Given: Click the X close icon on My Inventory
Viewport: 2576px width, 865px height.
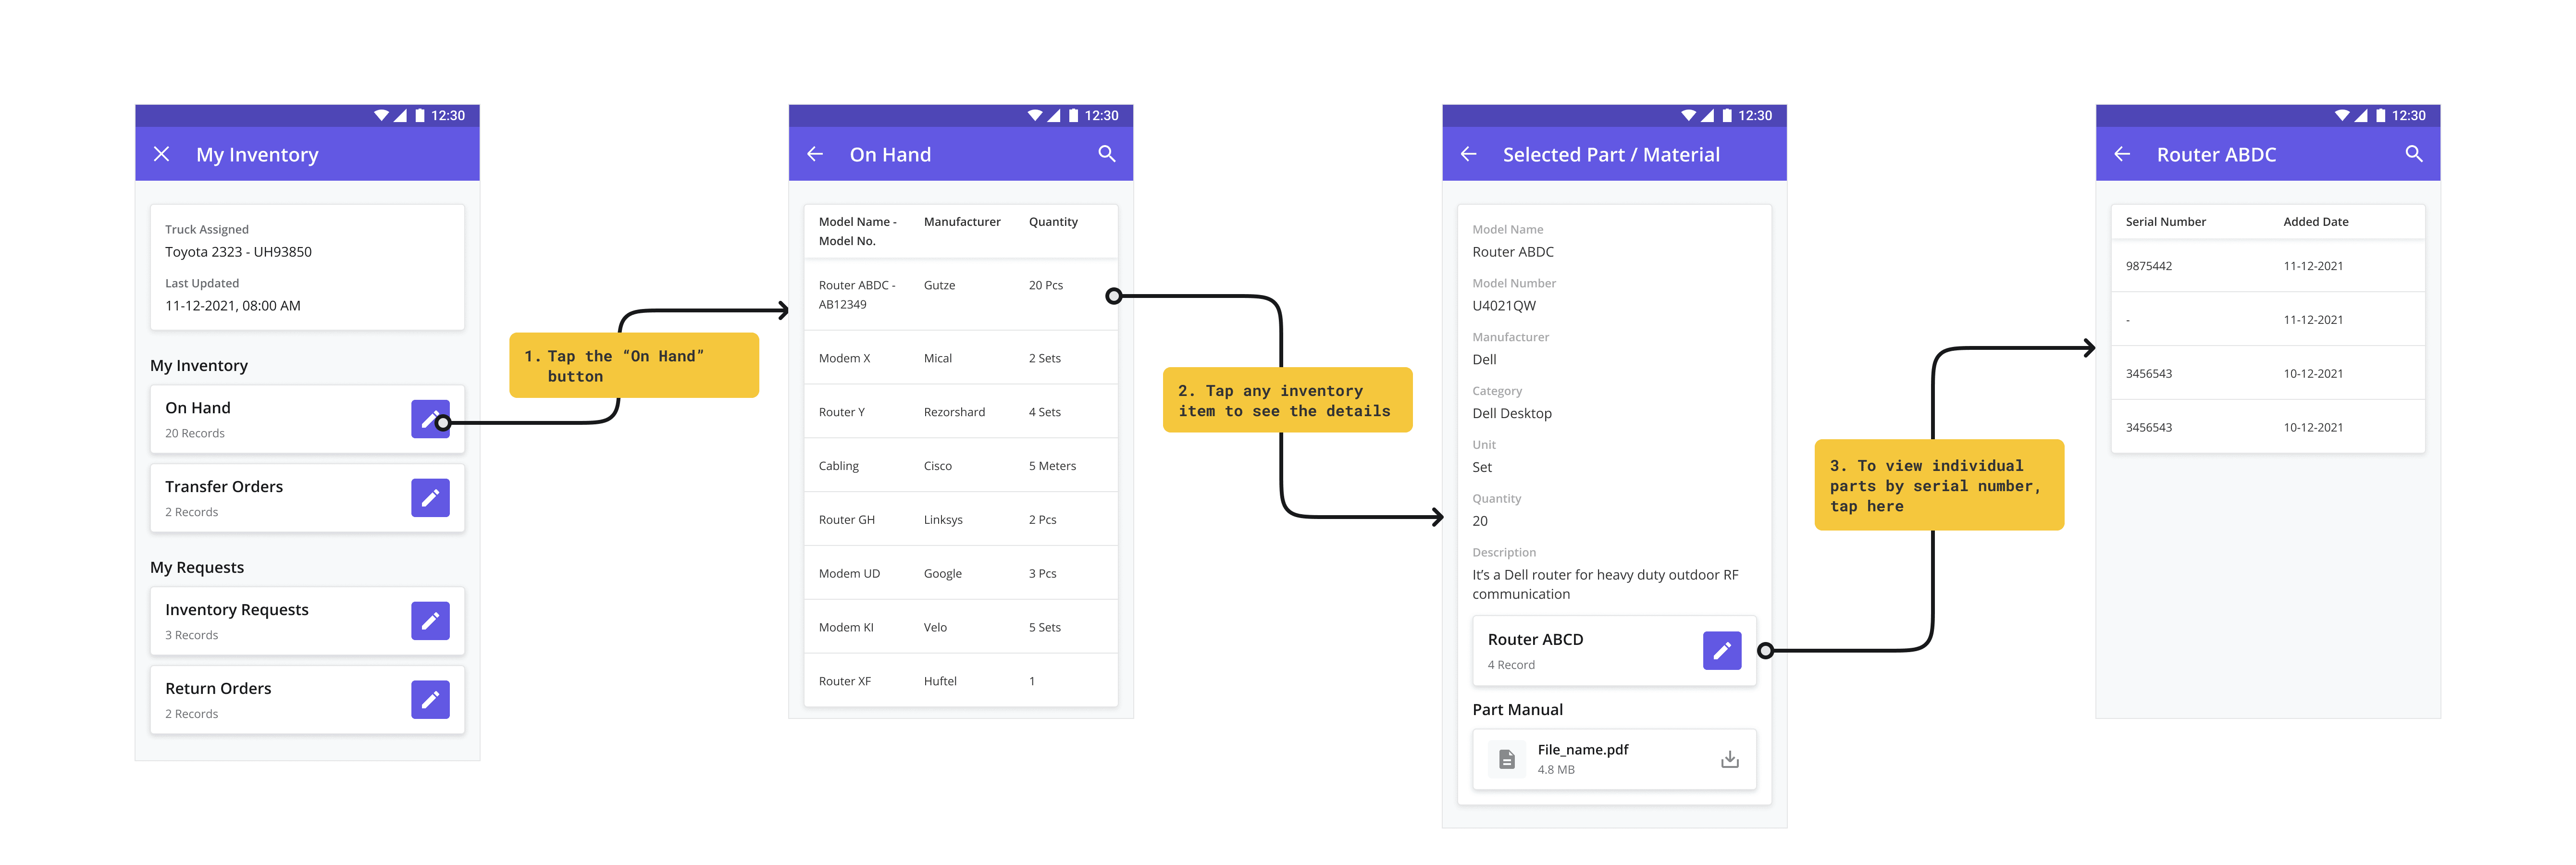Looking at the screenshot, I should point(161,154).
